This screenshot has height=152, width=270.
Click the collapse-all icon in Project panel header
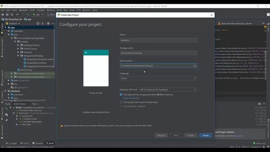43,24
